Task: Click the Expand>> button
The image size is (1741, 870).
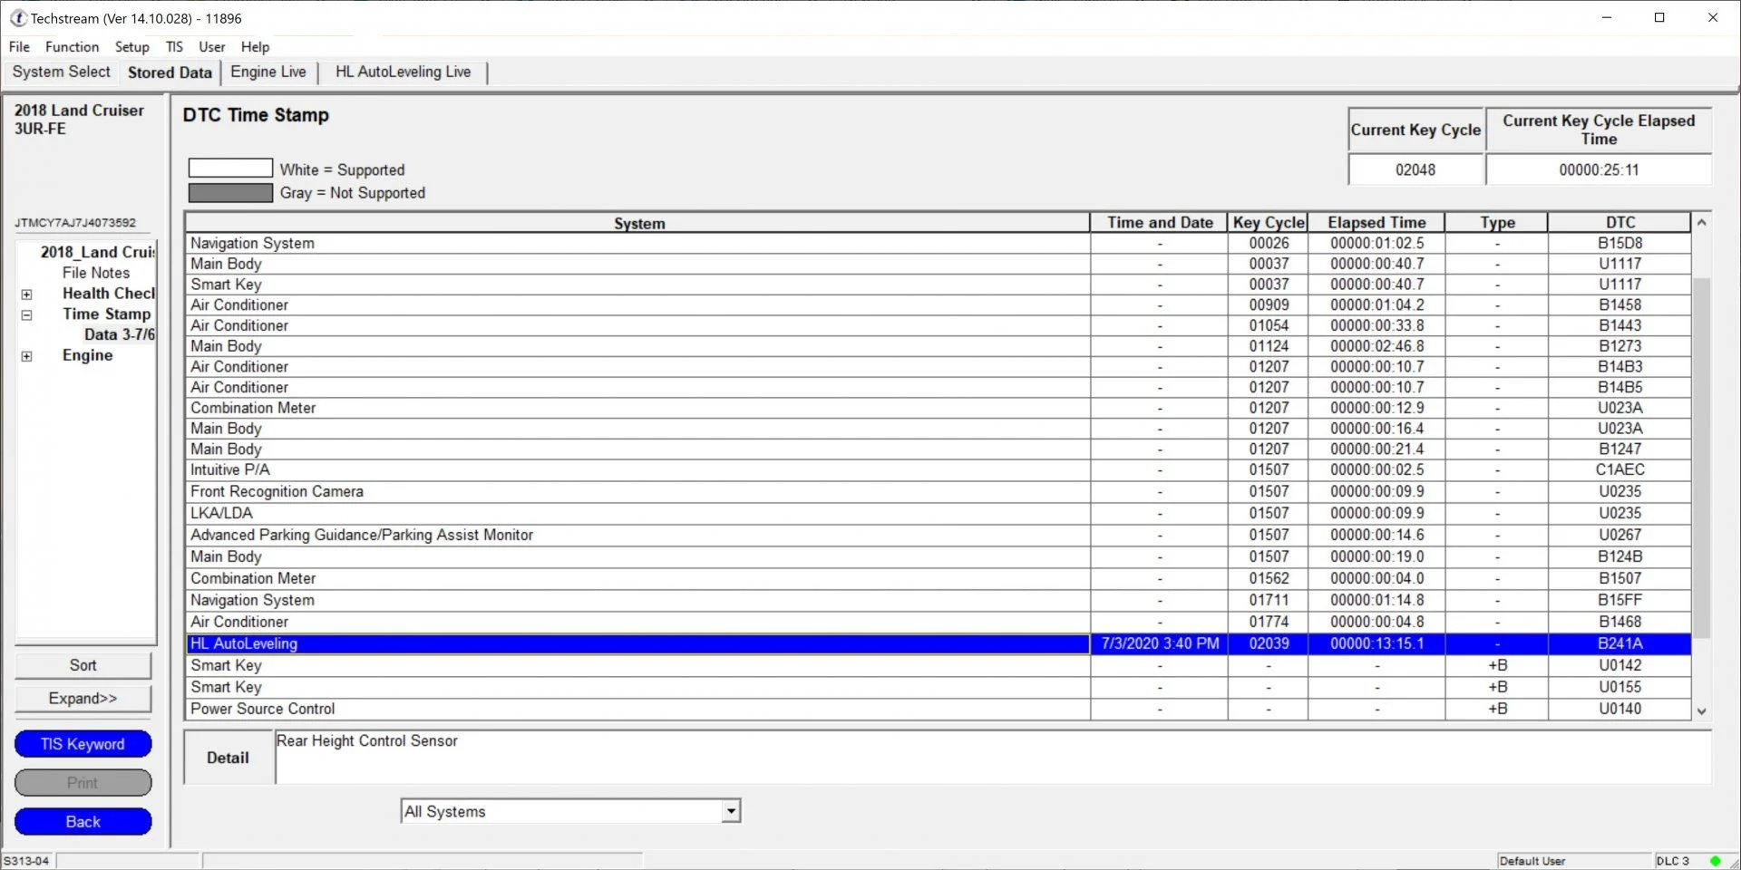Action: [83, 699]
